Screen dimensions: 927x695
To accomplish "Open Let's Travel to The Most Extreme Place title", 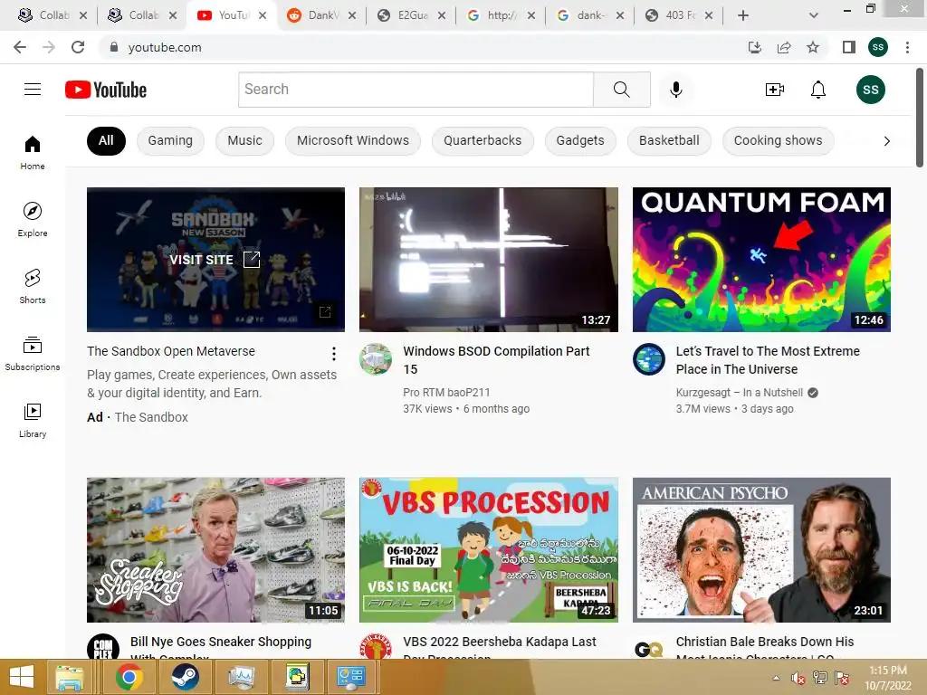I will pos(768,360).
